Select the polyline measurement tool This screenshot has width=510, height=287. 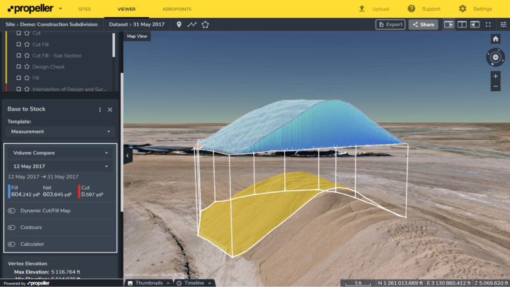[192, 24]
